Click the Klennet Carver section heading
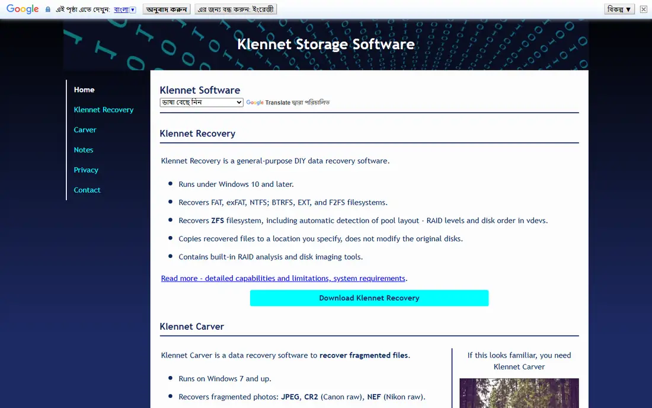 pos(191,327)
